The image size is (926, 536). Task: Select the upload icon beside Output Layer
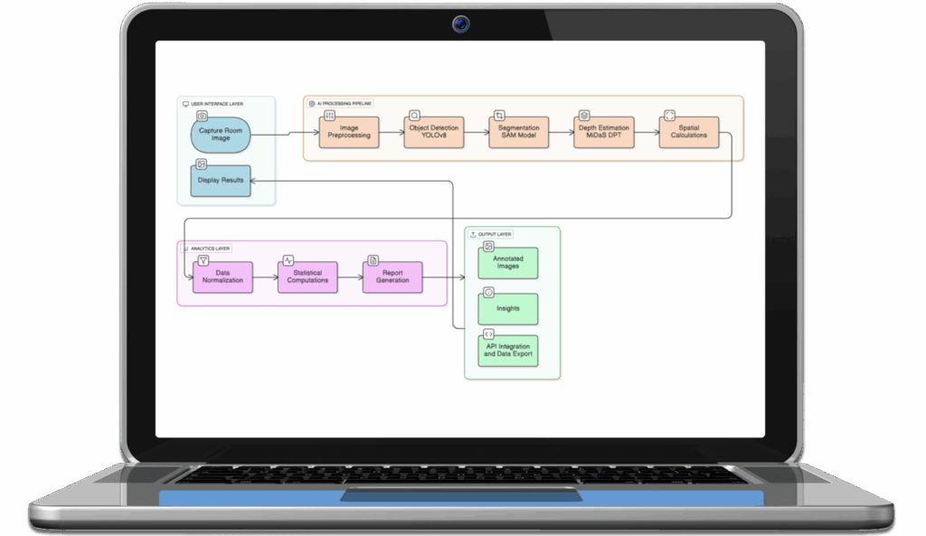click(473, 234)
